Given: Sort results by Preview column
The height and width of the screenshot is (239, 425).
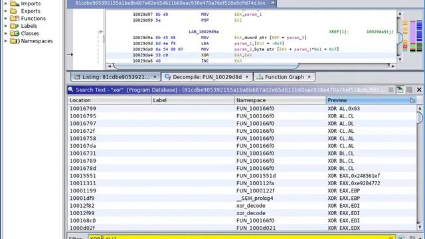Looking at the screenshot, I should pos(371,100).
